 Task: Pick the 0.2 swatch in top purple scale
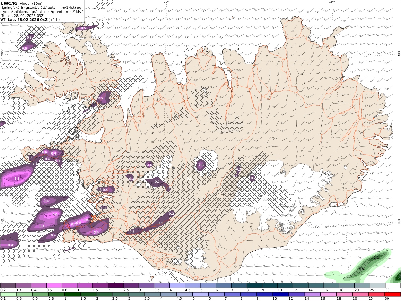point(8,285)
